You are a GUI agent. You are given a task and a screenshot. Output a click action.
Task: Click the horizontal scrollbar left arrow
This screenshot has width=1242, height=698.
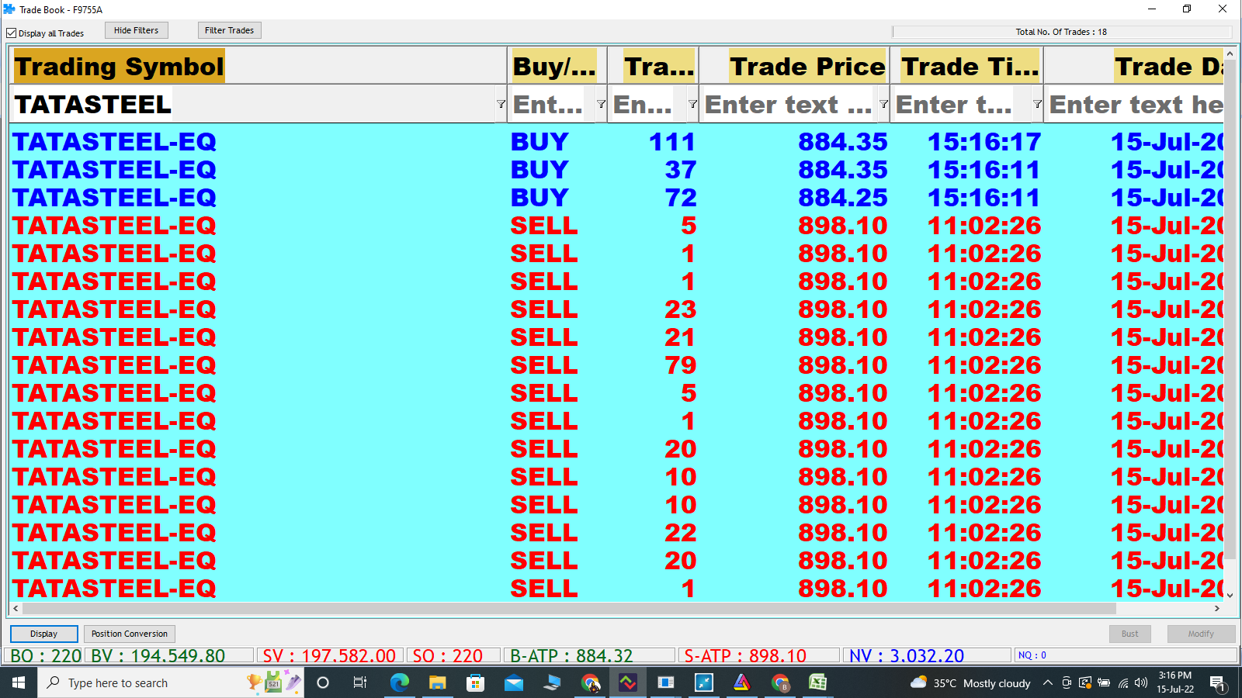[16, 609]
